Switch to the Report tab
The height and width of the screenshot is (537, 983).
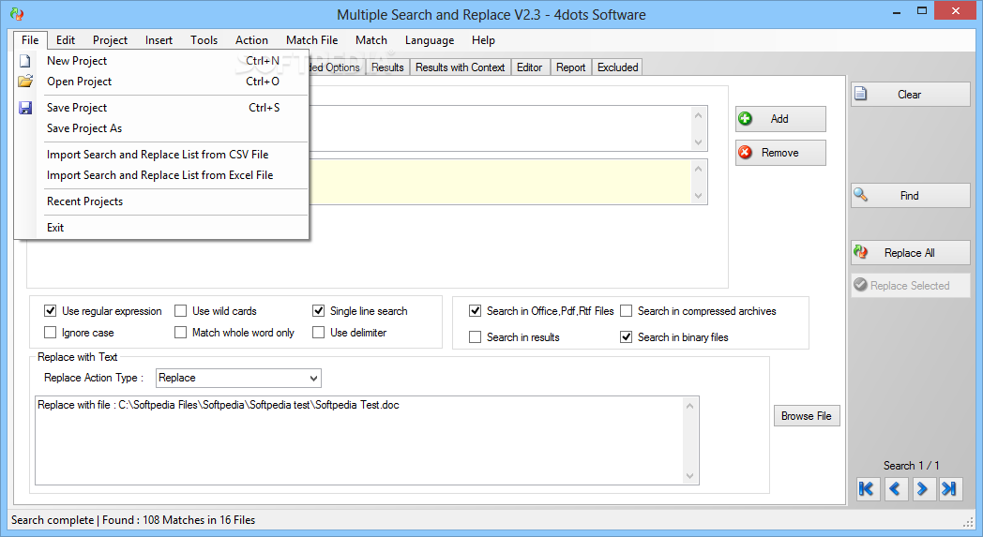pyautogui.click(x=570, y=67)
